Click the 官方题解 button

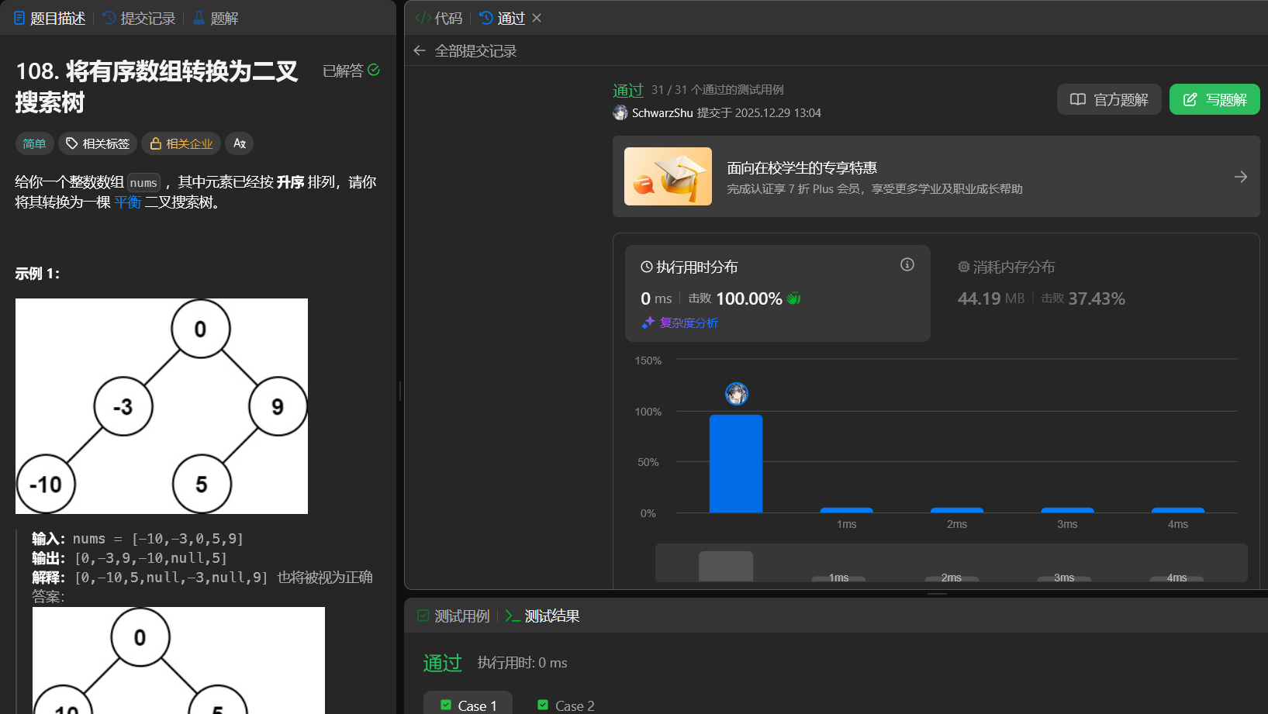pyautogui.click(x=1108, y=99)
